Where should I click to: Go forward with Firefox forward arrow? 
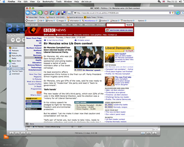(x=34, y=13)
